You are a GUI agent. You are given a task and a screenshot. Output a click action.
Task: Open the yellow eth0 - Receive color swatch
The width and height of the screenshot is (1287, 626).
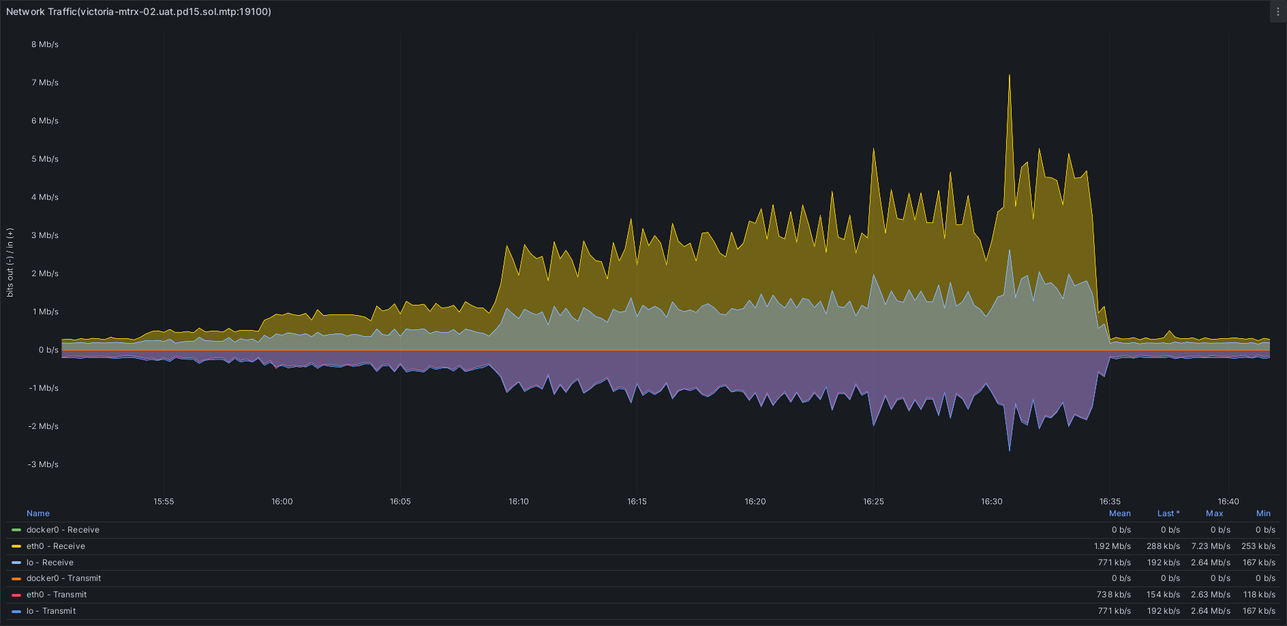(16, 546)
